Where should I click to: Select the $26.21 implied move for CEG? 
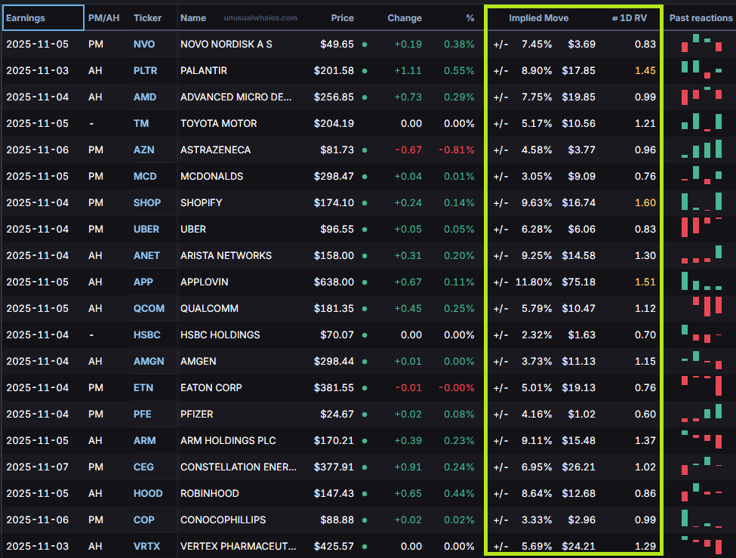click(579, 467)
